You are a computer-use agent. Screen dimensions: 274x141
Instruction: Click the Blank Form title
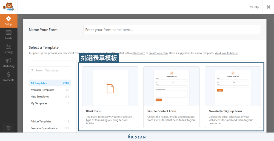pyautogui.click(x=94, y=111)
